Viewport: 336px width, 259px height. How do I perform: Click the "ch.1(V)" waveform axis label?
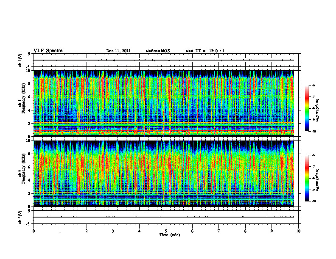20,60
